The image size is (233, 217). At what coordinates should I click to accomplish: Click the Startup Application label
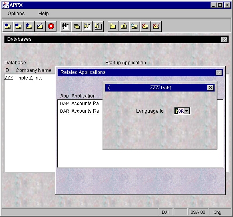click(126, 63)
